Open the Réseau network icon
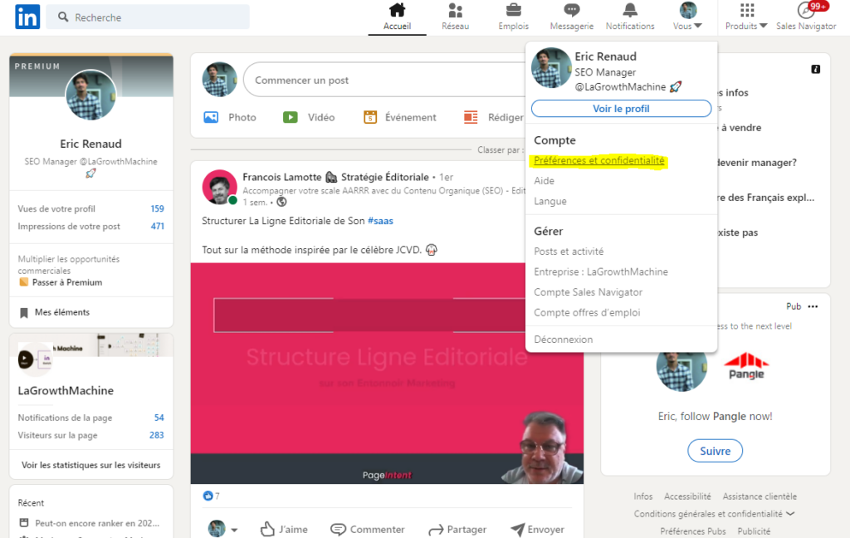The image size is (850, 538). click(x=455, y=11)
